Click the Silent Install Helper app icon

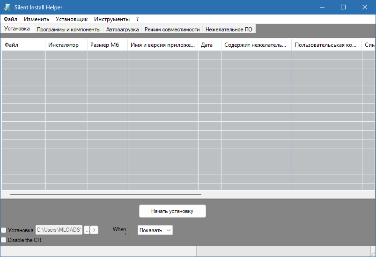(7, 7)
